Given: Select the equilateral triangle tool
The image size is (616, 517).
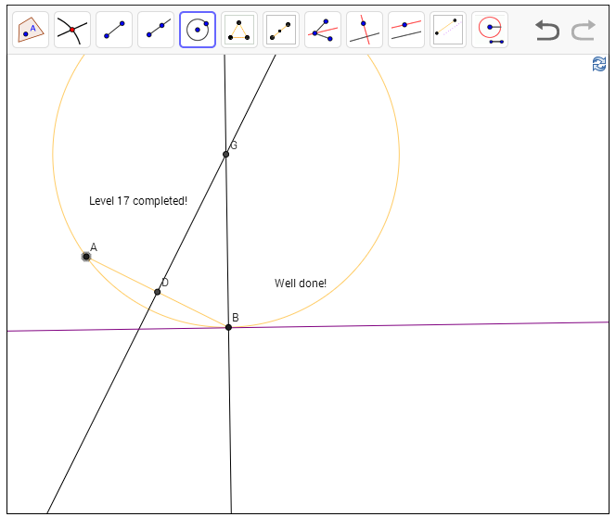Looking at the screenshot, I should (239, 30).
